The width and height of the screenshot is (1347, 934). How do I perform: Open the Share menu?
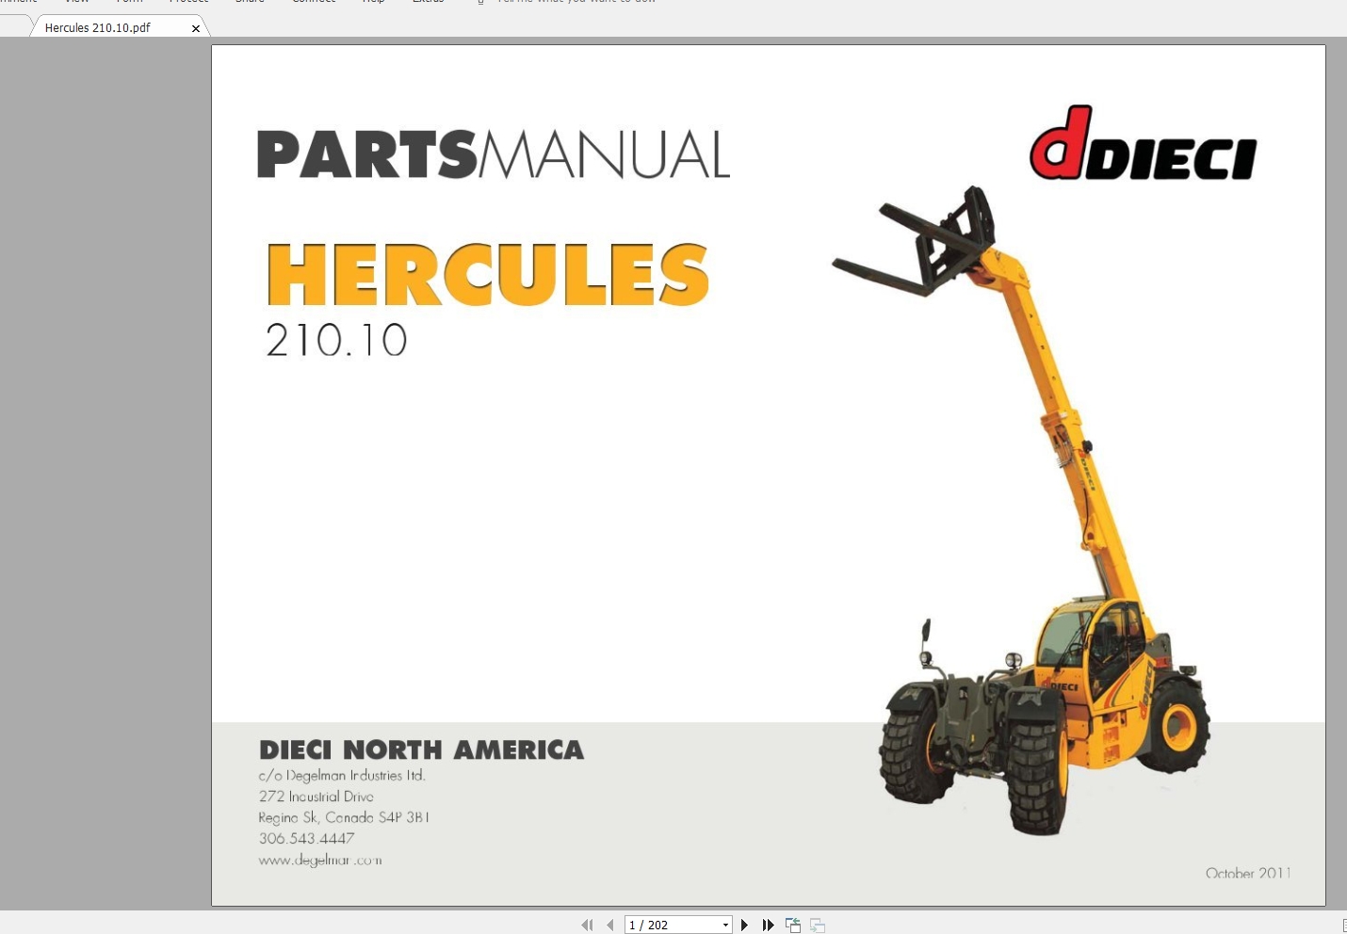(x=249, y=2)
